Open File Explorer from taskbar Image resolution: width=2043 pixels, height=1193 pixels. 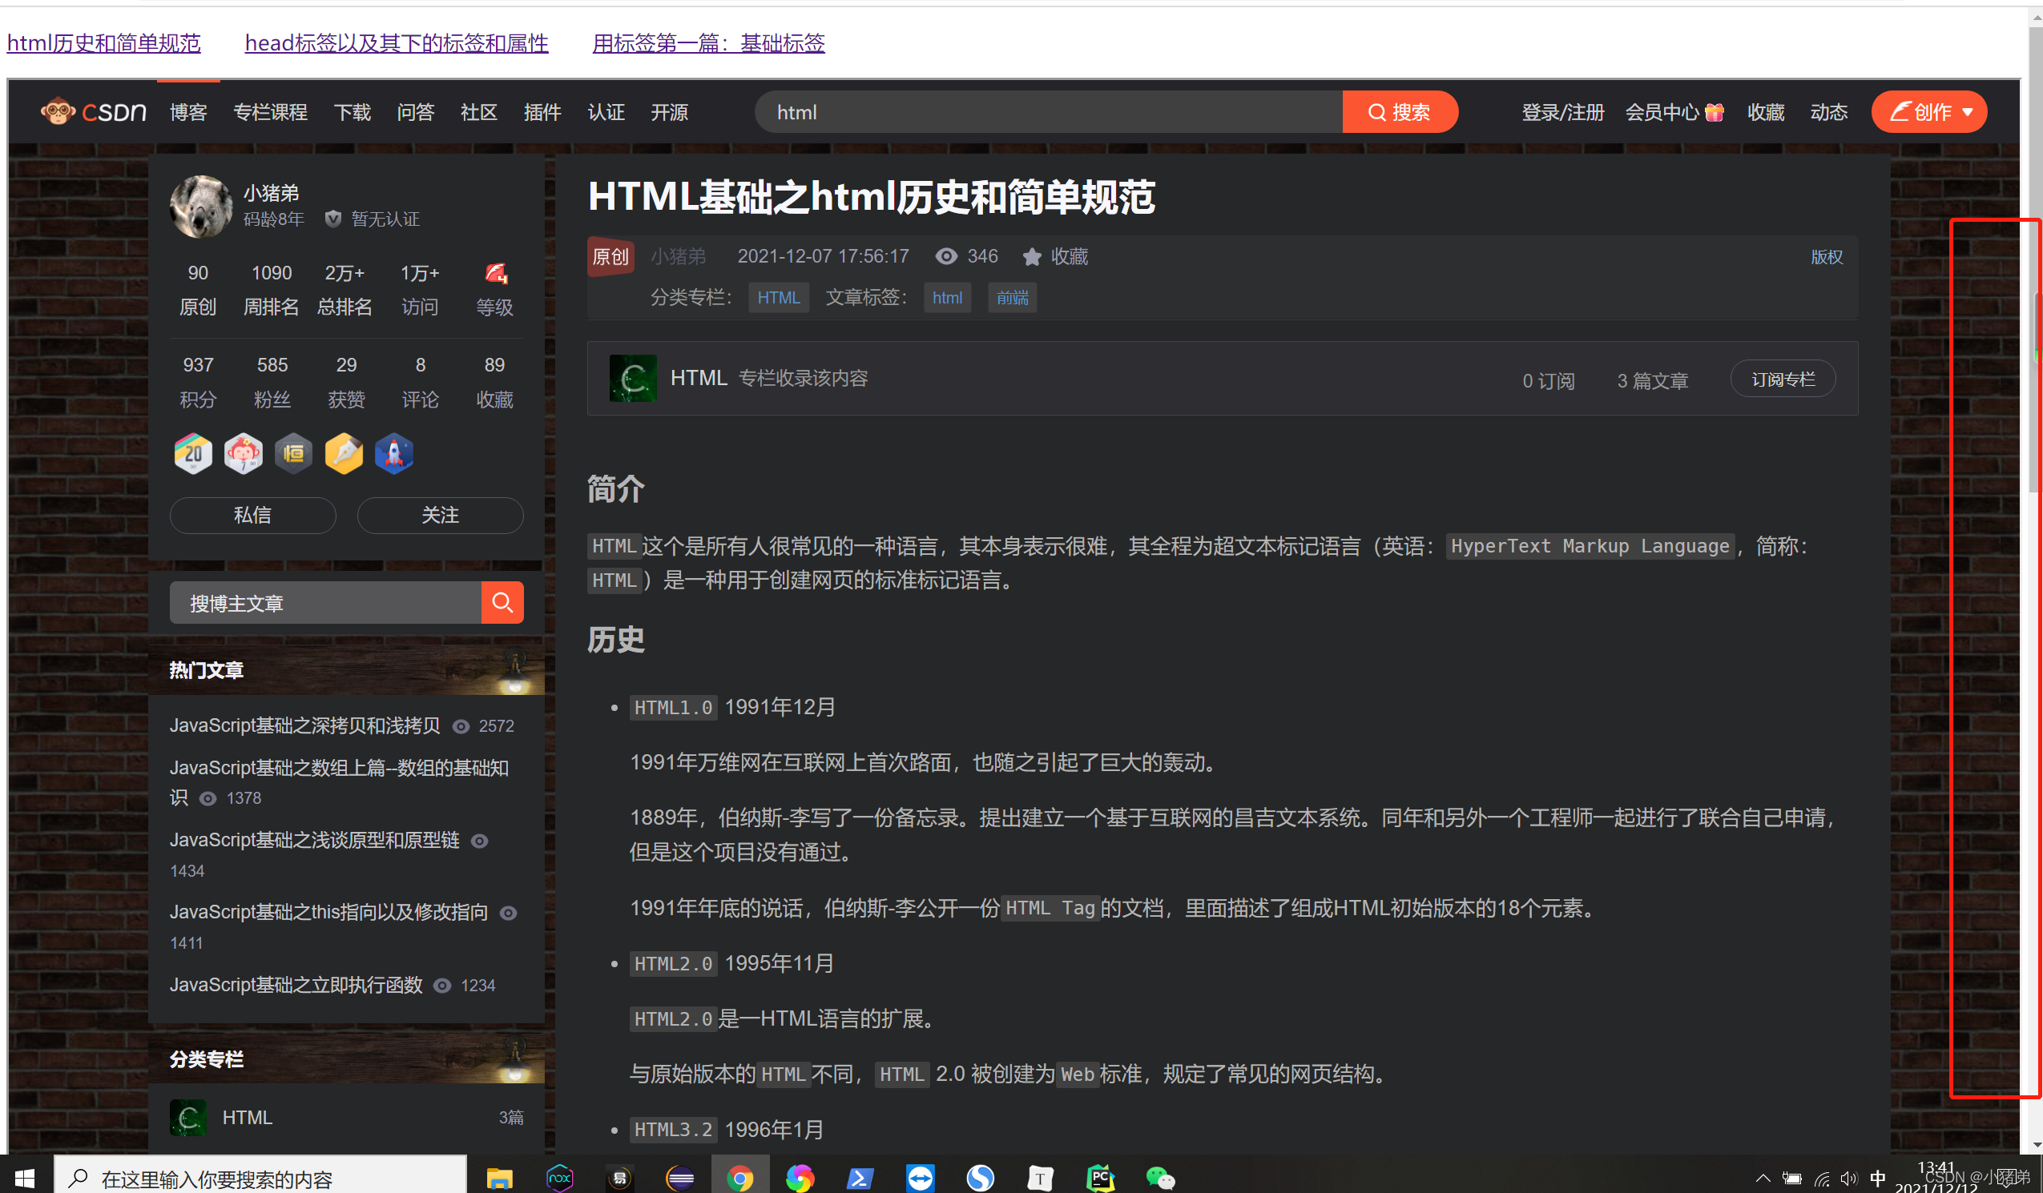pos(499,1178)
